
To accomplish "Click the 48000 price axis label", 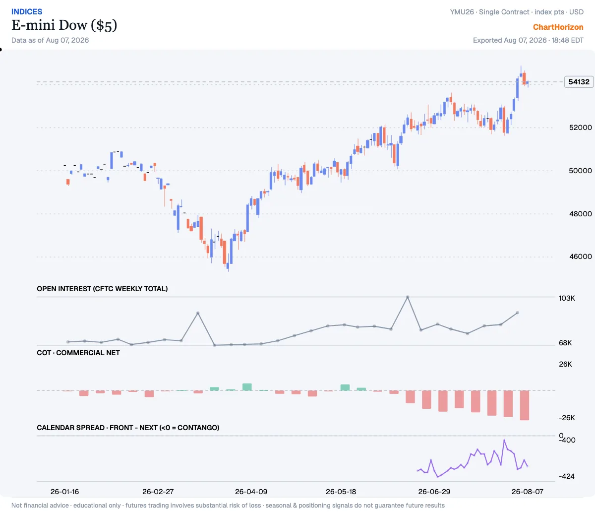I will click(x=580, y=214).
